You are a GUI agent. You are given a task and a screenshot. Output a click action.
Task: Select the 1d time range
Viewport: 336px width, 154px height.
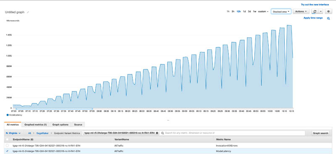[x=244, y=12]
